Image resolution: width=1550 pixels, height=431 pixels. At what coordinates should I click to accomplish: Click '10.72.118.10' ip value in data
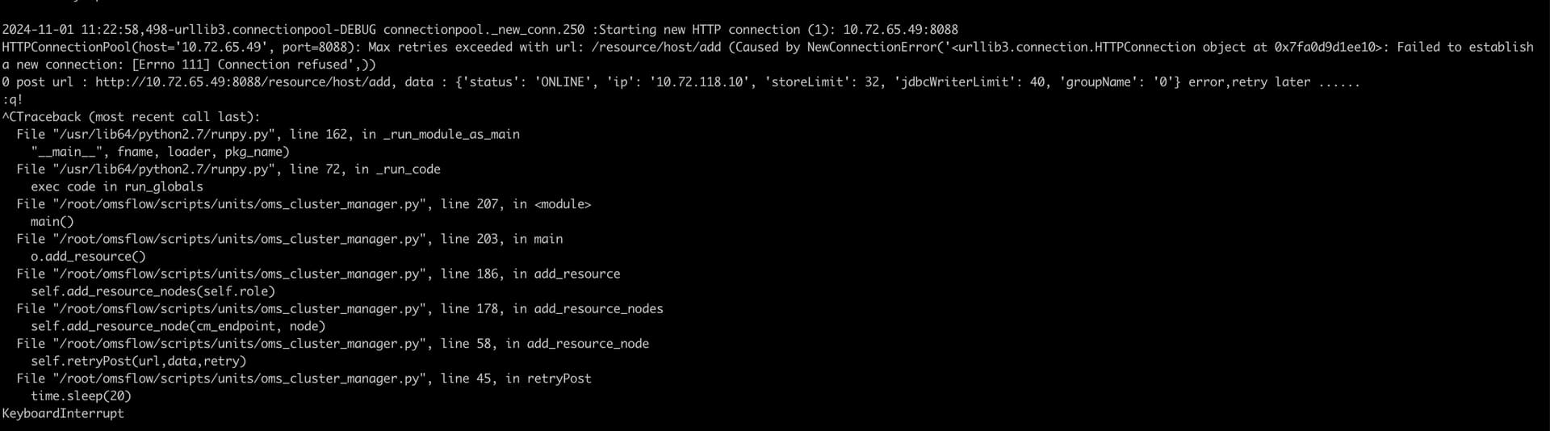pyautogui.click(x=698, y=82)
